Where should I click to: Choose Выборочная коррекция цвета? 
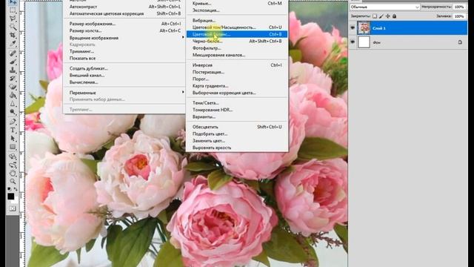237,93
